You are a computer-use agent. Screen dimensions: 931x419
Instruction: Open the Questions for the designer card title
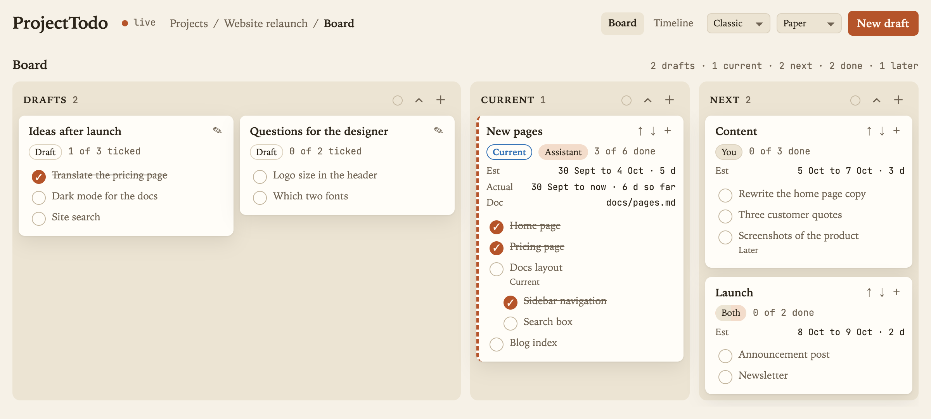(x=319, y=131)
